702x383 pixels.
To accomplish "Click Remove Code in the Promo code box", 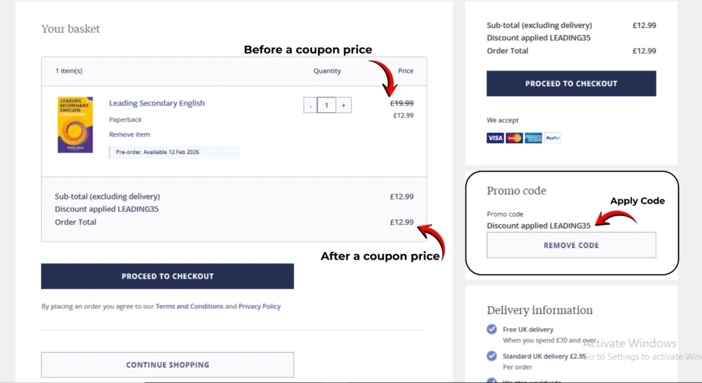I will point(571,245).
